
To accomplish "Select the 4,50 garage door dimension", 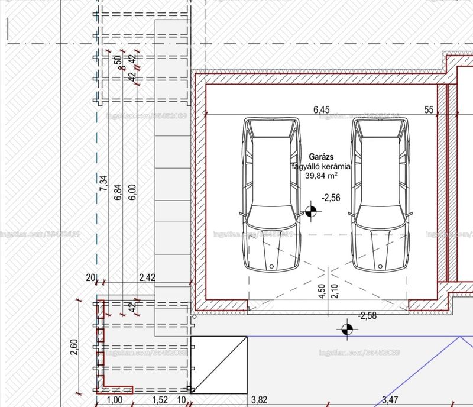I will (x=322, y=291).
